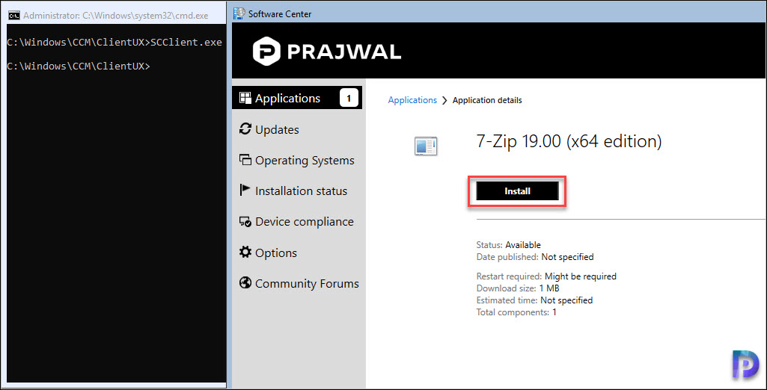The width and height of the screenshot is (767, 390).
Task: Click Total components: 1 text
Action: 516,312
